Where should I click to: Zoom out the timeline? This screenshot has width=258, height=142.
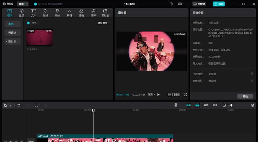coord(224,105)
